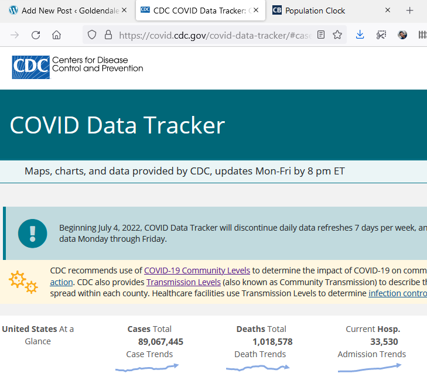Viewport: 427px width, 387px height.
Task: Click the address bar URL field
Action: [x=215, y=35]
